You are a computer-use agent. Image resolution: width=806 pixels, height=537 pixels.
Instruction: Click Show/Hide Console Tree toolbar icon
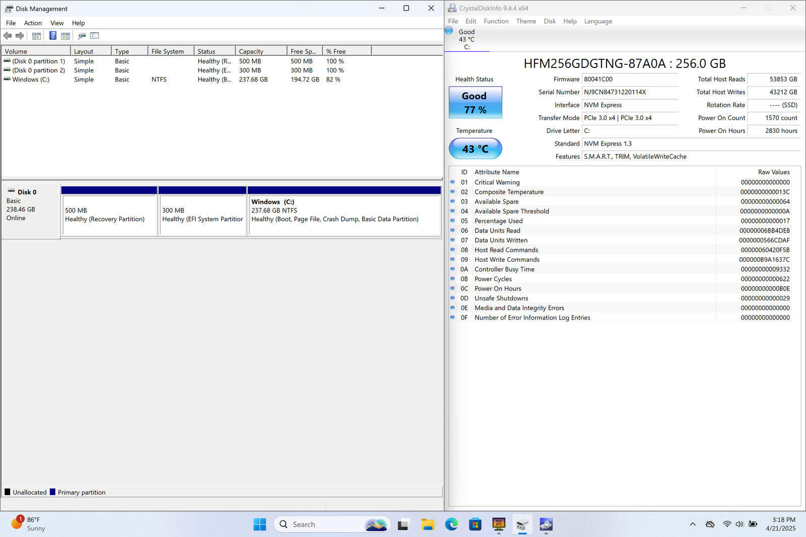(x=36, y=36)
